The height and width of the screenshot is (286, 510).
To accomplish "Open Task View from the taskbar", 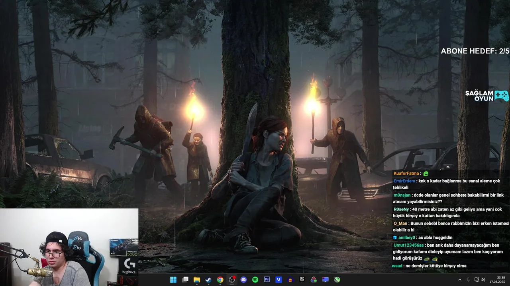I will pos(185,280).
